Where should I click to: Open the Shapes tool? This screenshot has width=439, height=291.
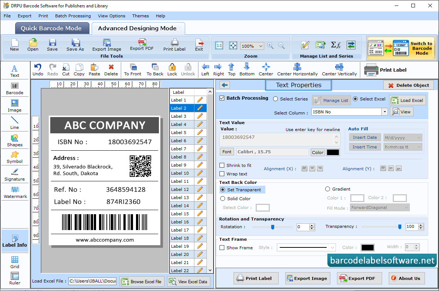(x=14, y=141)
